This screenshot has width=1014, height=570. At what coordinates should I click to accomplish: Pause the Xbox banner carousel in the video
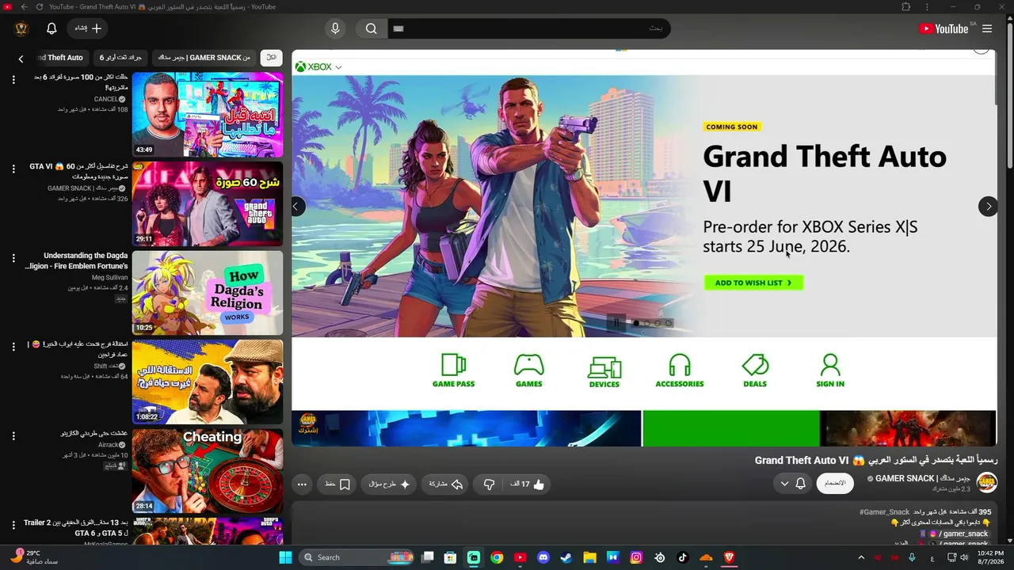coord(616,323)
